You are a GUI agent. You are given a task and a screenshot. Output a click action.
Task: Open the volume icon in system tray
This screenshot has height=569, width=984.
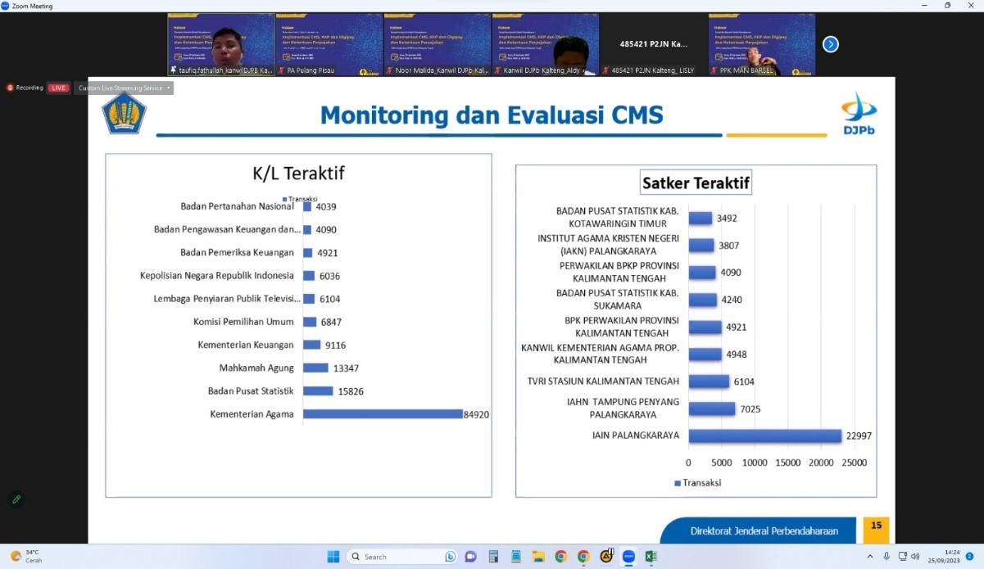tap(915, 557)
